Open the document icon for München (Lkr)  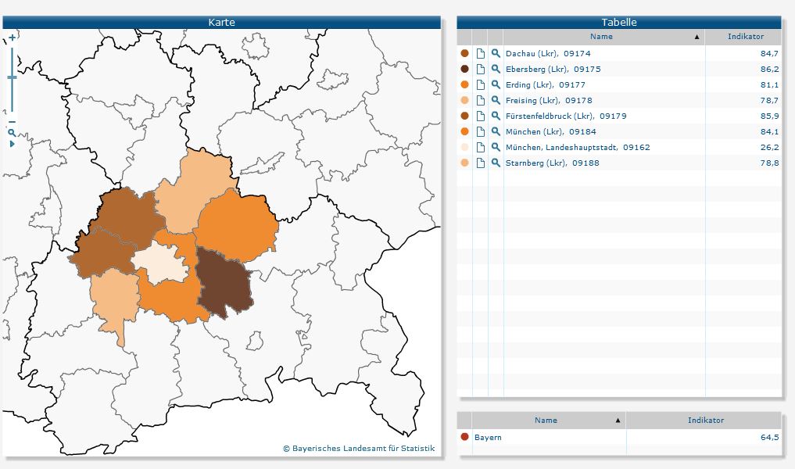(x=481, y=131)
